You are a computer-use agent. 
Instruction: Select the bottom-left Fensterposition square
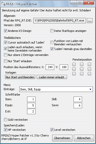[x=74, y=74]
